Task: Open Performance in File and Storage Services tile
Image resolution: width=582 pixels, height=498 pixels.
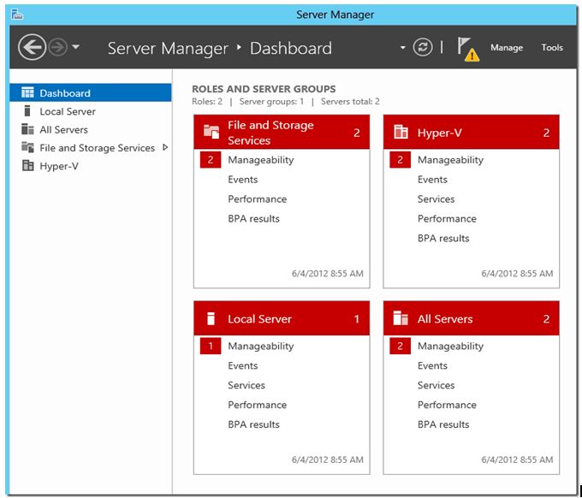Action: [258, 199]
